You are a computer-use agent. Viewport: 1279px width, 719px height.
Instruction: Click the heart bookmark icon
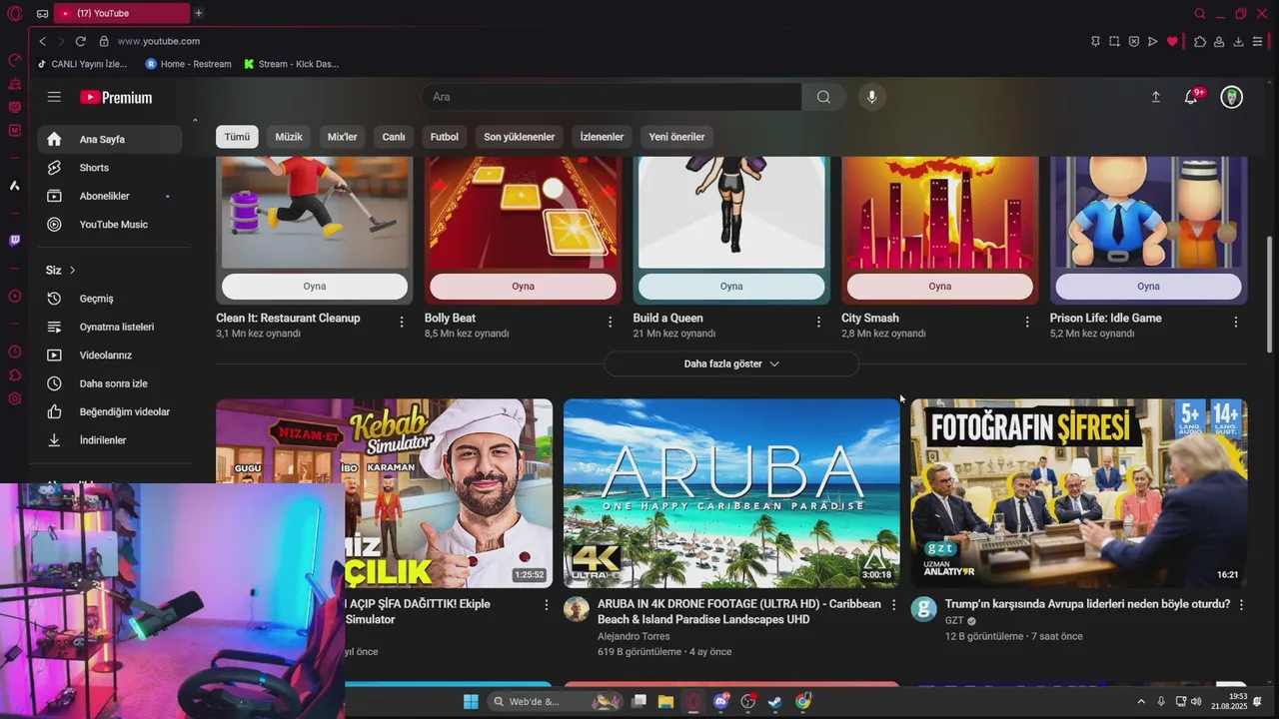pos(1172,41)
